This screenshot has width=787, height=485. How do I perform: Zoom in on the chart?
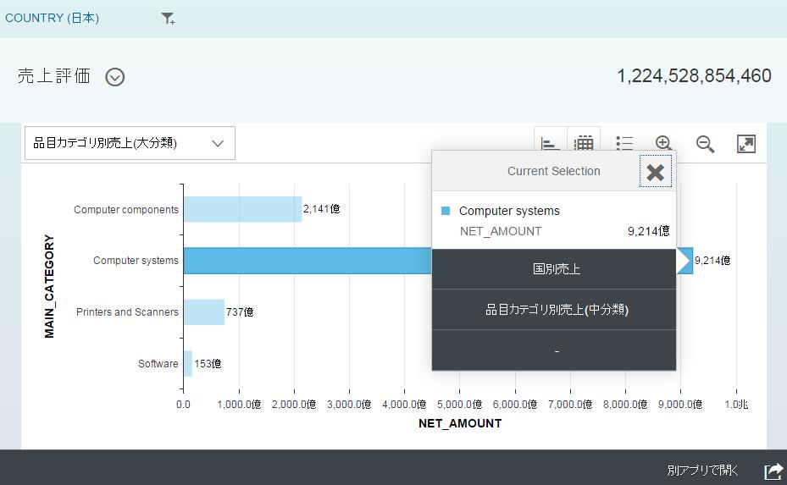[x=664, y=144]
